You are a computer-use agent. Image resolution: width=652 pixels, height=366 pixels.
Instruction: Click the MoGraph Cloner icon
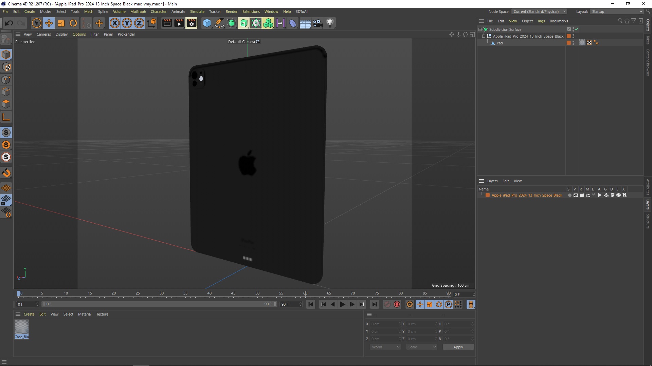[x=268, y=23]
